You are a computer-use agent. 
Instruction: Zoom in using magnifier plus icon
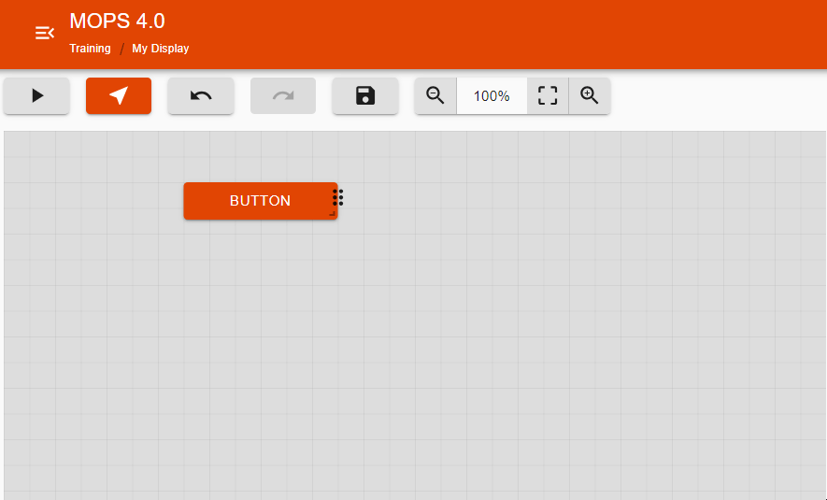click(590, 95)
